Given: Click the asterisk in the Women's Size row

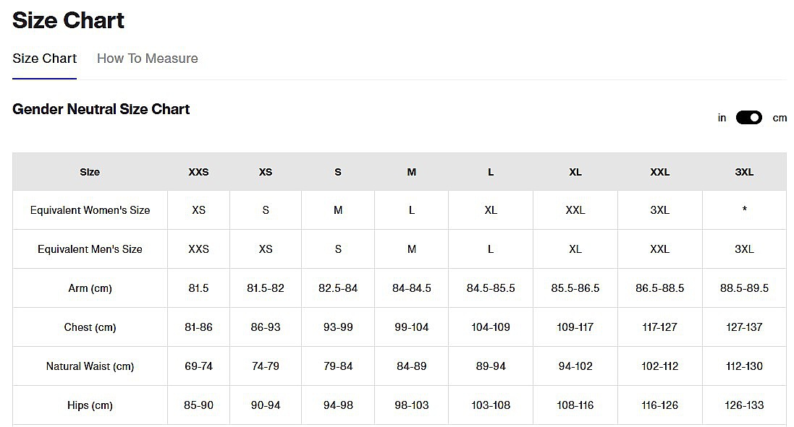Looking at the screenshot, I should (744, 210).
